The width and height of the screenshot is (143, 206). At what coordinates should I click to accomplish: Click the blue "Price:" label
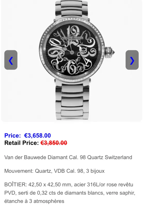[12, 135]
